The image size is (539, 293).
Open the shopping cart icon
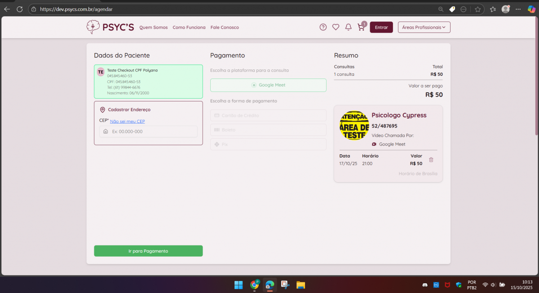[x=361, y=27]
